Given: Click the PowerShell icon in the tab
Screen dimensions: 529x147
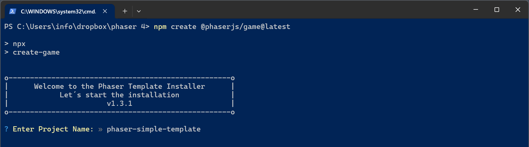Looking at the screenshot, I should pos(13,11).
